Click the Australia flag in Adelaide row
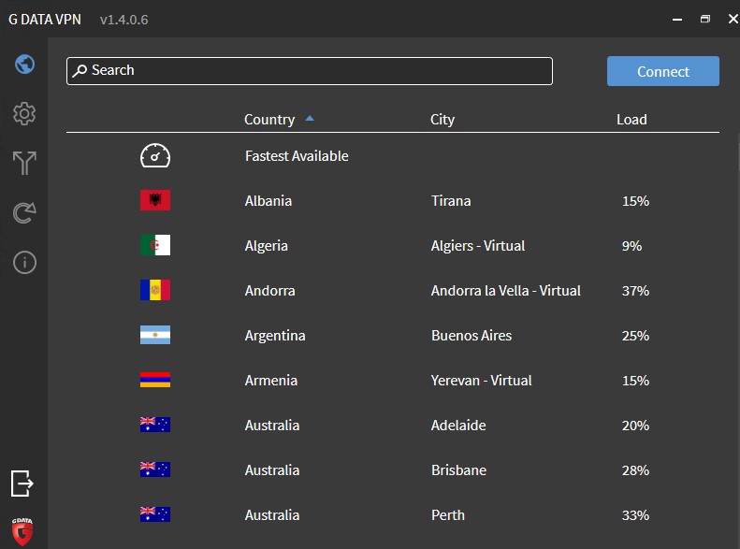Image resolution: width=740 pixels, height=549 pixels. pyautogui.click(x=155, y=425)
